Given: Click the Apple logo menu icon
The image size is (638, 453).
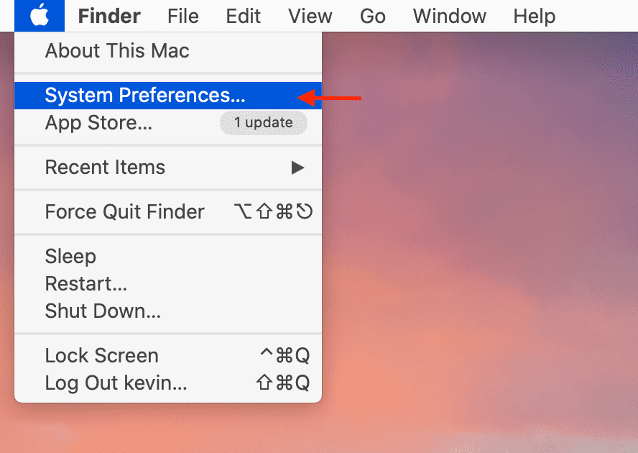Looking at the screenshot, I should (40, 16).
